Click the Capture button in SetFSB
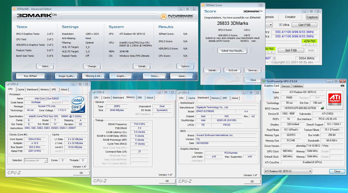 pyautogui.click(x=312, y=17)
